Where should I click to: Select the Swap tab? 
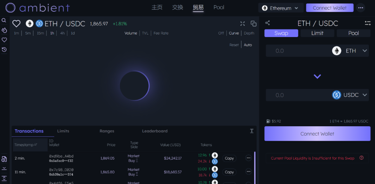(x=281, y=33)
